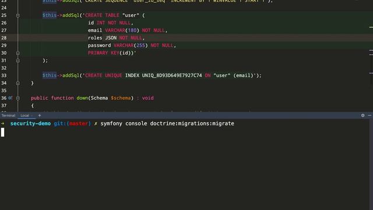373x210 pixels.
Task: Click '$this' on line 33
Action: pos(50,75)
